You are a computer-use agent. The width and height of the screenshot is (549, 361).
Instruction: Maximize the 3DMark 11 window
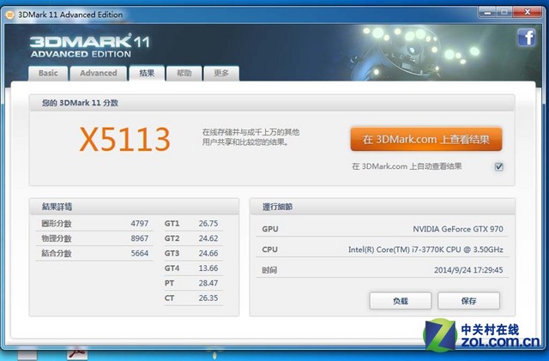504,12
